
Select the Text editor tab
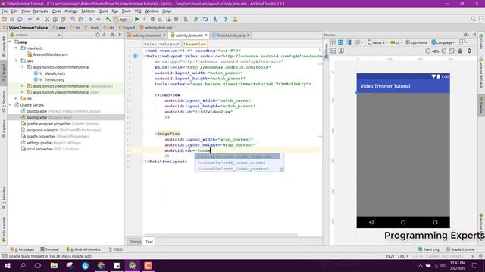point(149,242)
